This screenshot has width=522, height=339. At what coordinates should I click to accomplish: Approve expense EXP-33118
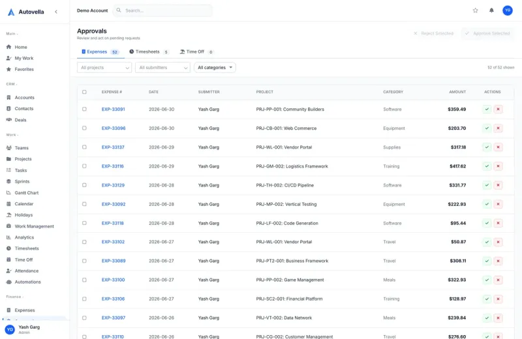tap(487, 223)
